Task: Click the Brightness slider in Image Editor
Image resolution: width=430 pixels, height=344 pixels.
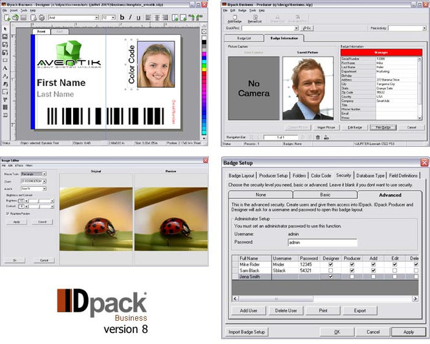Action: coord(39,201)
